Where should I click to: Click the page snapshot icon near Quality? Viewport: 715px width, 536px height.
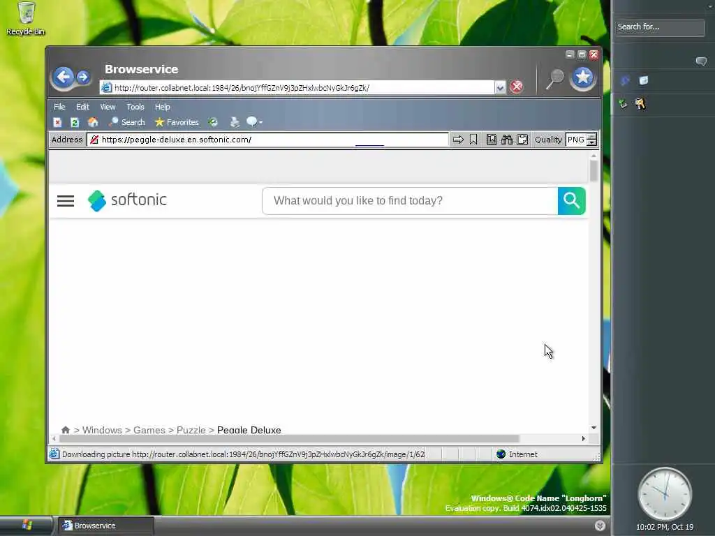491,140
